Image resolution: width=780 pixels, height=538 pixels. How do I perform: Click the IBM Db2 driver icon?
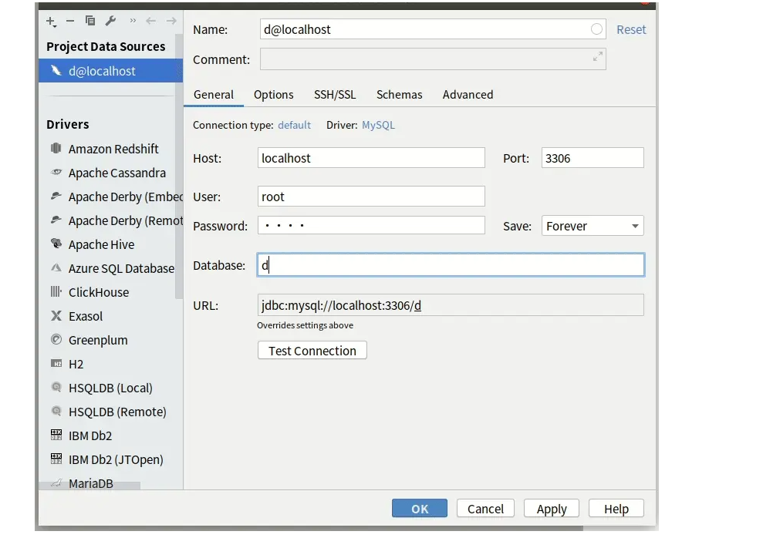tap(56, 435)
